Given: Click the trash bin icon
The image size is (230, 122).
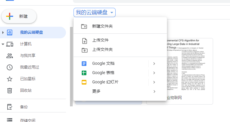Looking at the screenshot, I should pyautogui.click(x=10, y=90).
